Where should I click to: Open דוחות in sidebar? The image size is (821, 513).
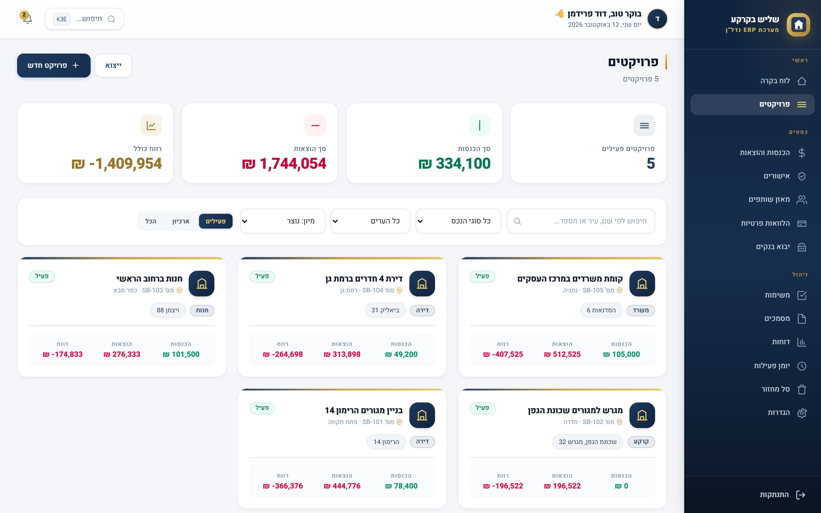tap(752, 342)
